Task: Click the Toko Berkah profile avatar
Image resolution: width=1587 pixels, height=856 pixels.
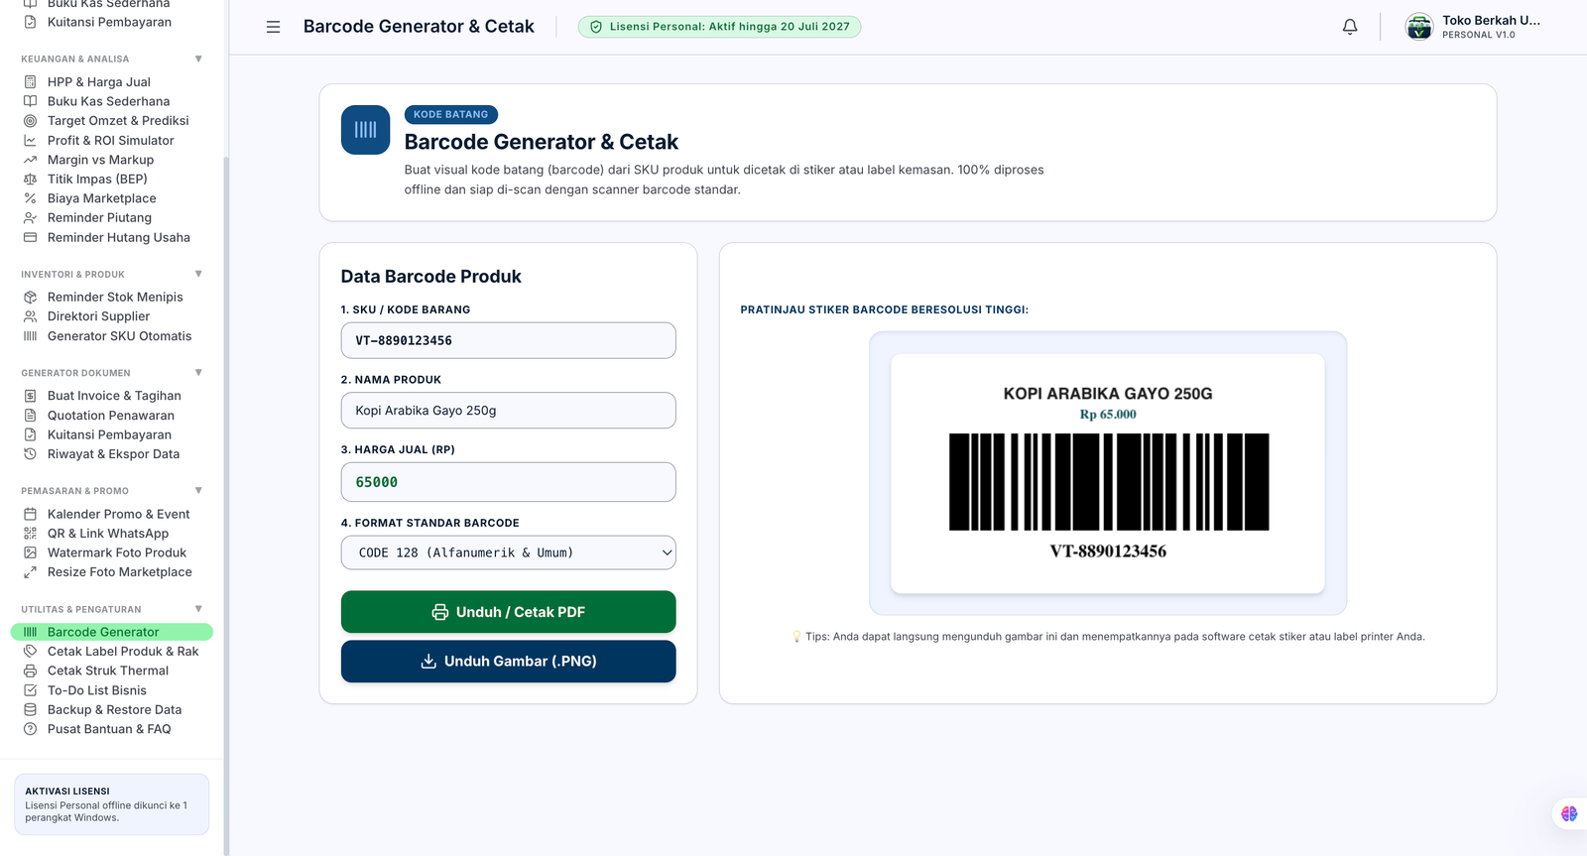Action: point(1419,27)
